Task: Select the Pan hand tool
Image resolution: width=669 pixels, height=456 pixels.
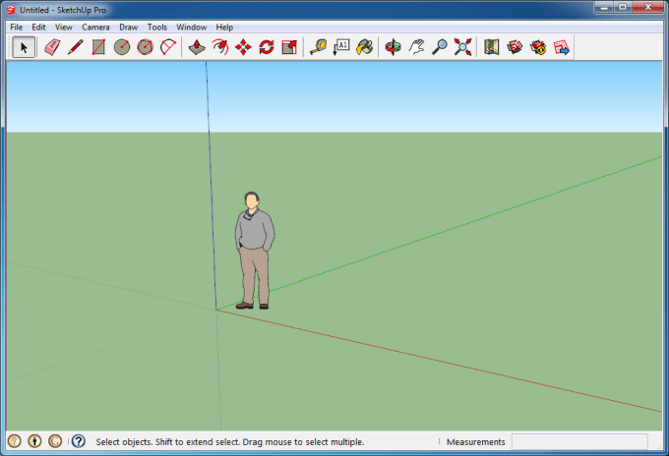Action: pyautogui.click(x=416, y=47)
